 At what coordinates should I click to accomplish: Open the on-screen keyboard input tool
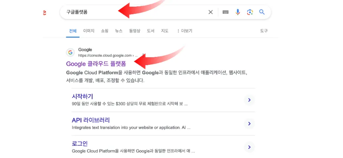tap(225, 12)
